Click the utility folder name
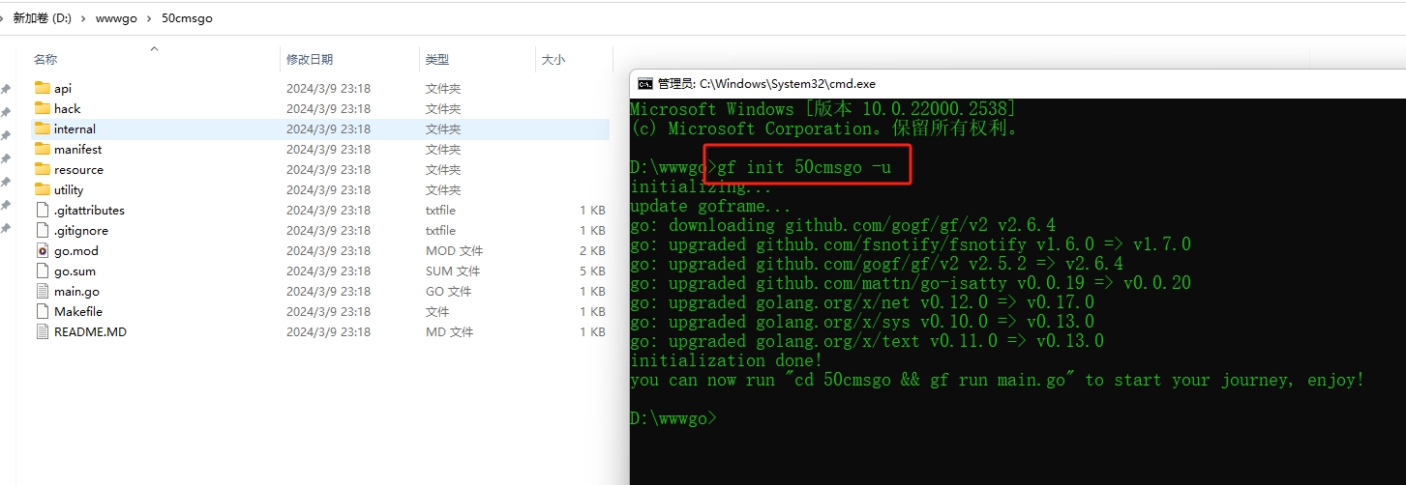 (x=69, y=189)
